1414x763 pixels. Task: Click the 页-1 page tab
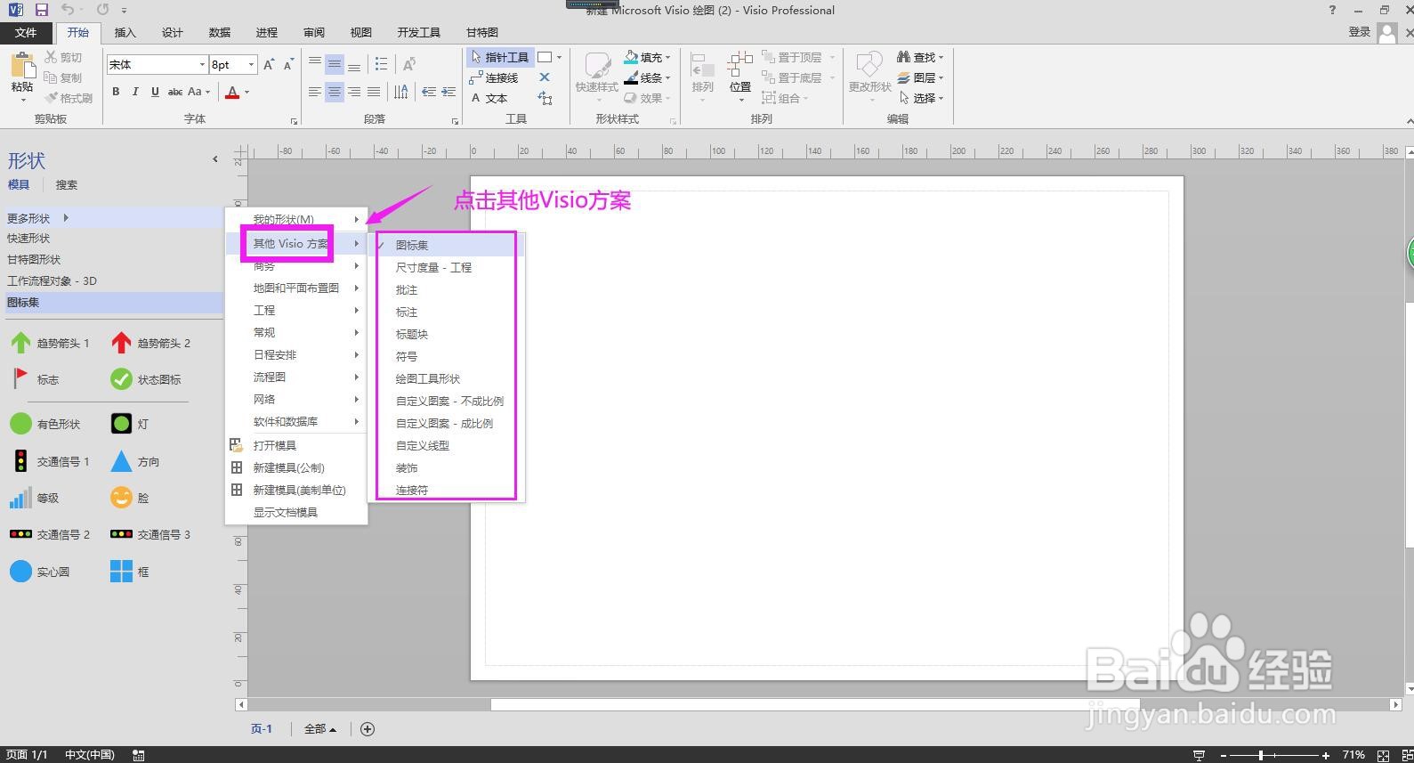coord(262,729)
